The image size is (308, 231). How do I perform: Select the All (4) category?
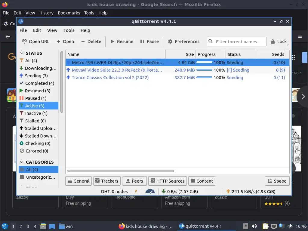click(x=38, y=170)
